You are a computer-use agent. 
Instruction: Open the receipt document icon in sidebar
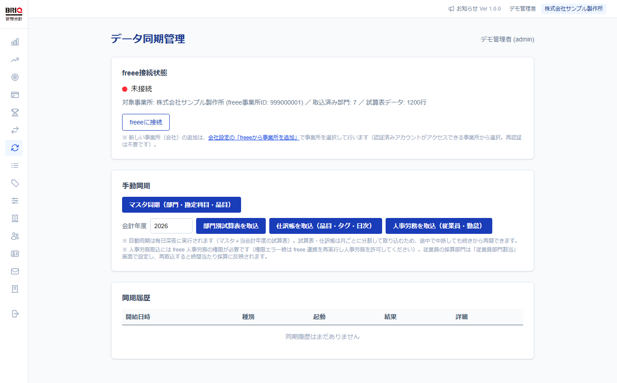tap(15, 289)
